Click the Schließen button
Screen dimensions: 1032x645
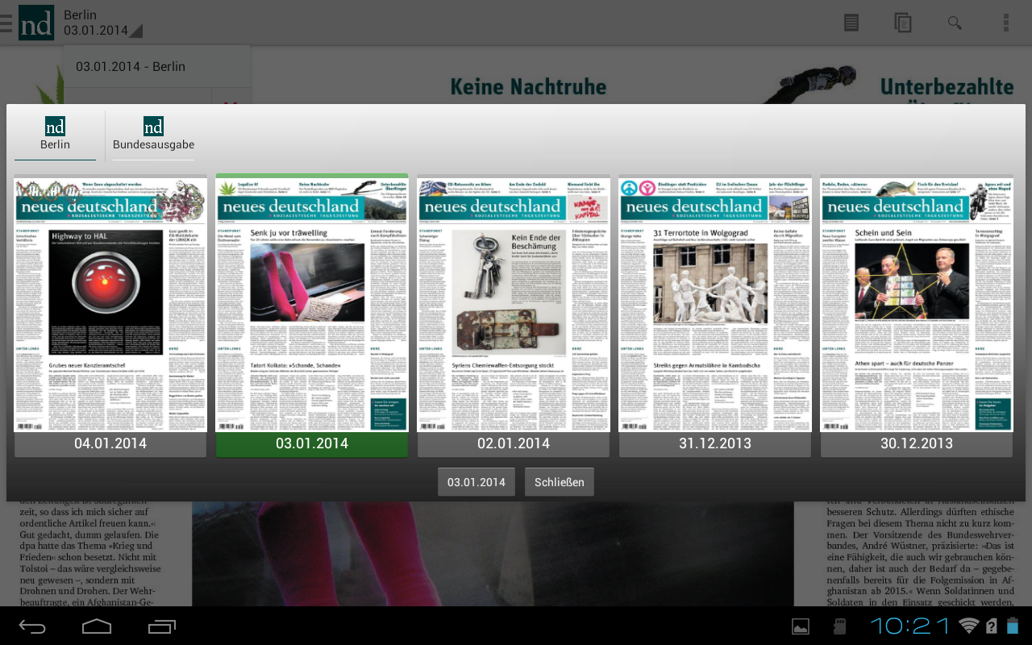pyautogui.click(x=560, y=482)
